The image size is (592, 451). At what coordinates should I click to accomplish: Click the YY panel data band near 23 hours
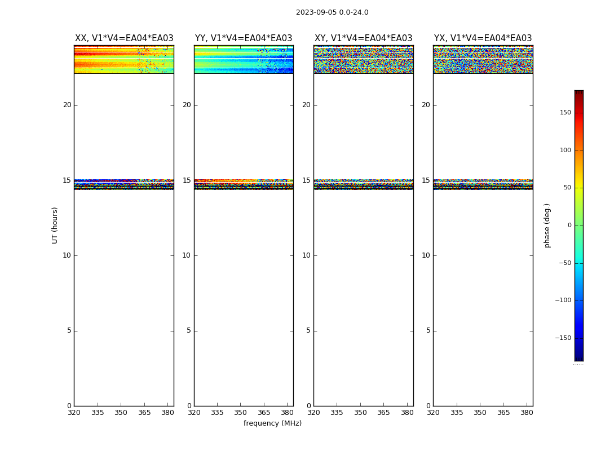[x=244, y=59]
